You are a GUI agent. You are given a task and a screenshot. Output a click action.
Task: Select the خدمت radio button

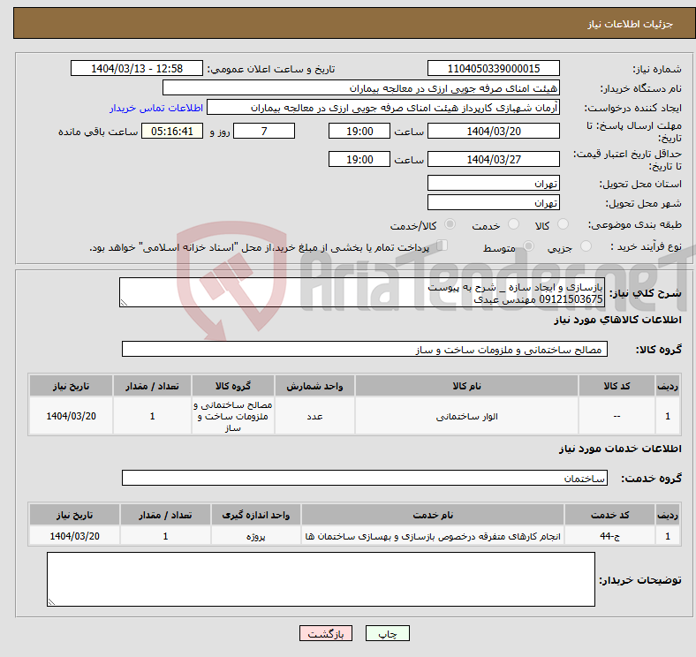[513, 224]
